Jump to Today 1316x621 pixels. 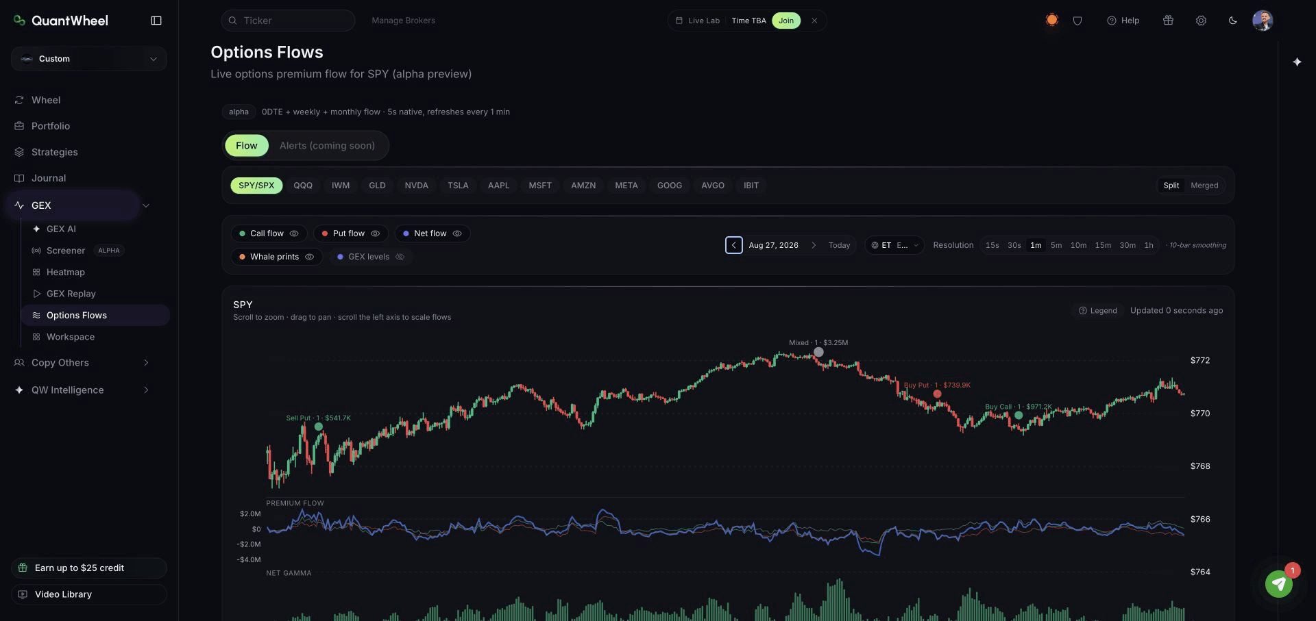pyautogui.click(x=839, y=245)
